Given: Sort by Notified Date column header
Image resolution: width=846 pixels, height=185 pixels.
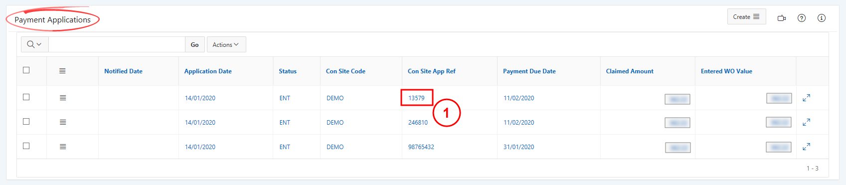Looking at the screenshot, I should [123, 71].
